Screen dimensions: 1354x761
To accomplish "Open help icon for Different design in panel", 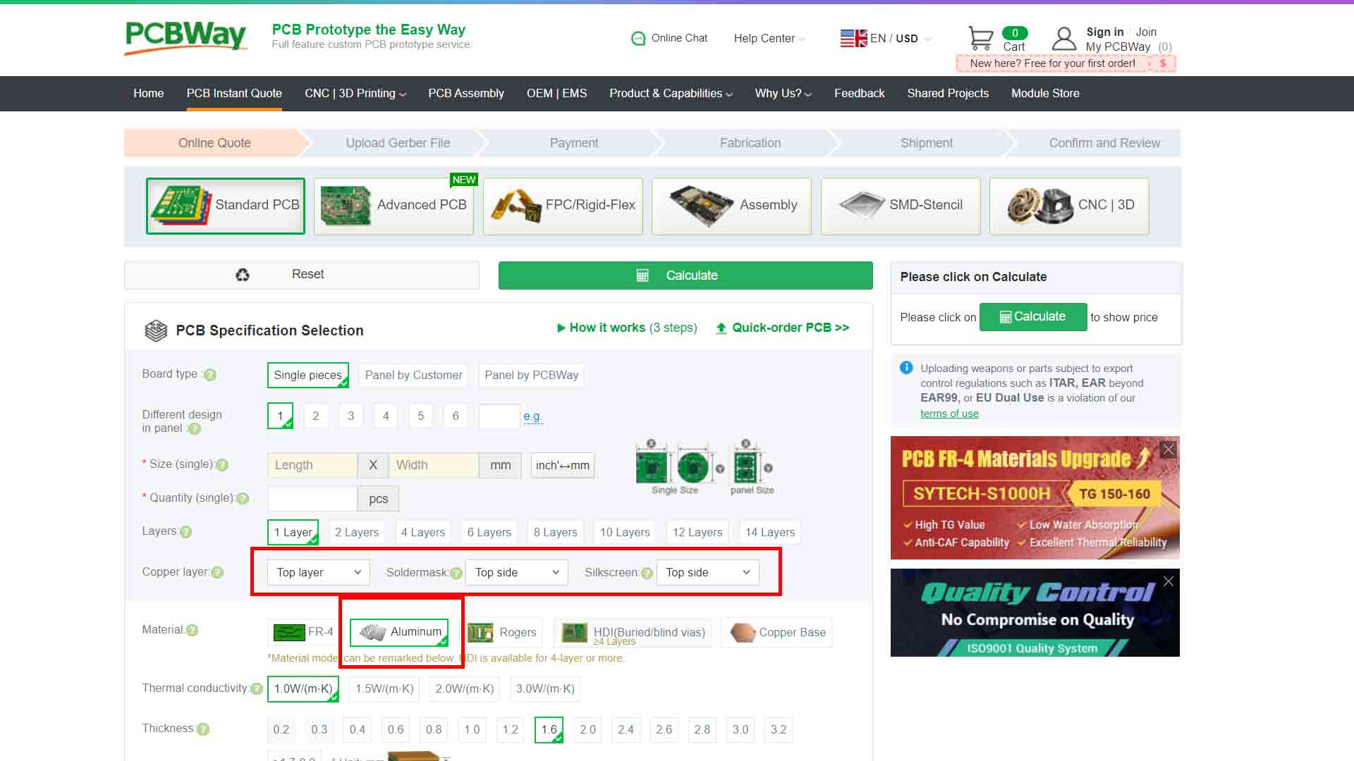I will click(195, 428).
